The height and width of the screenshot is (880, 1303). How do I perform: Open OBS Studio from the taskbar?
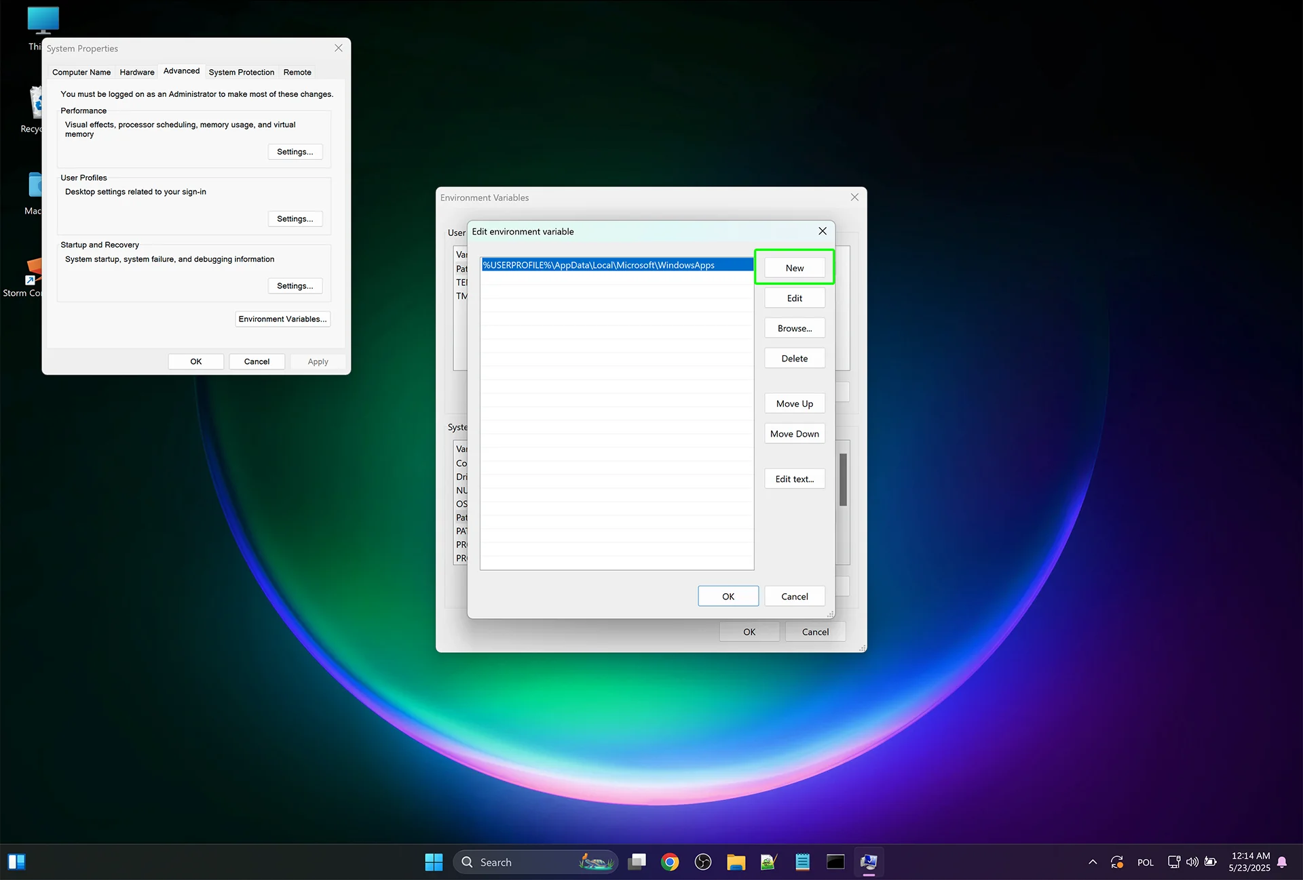tap(703, 862)
